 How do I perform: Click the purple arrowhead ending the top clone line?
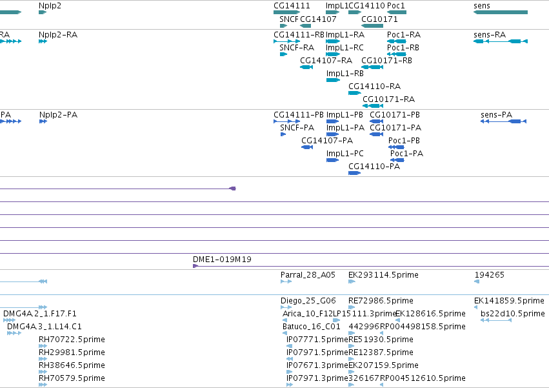(232, 189)
